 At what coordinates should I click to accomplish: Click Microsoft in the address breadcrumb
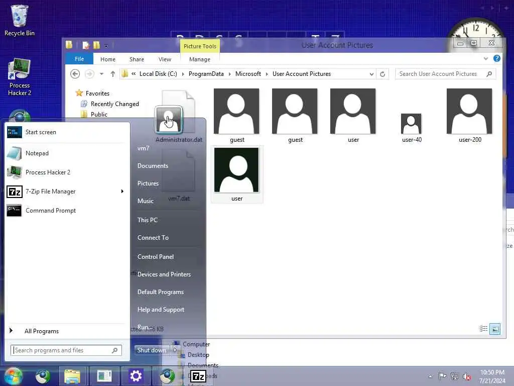click(248, 74)
